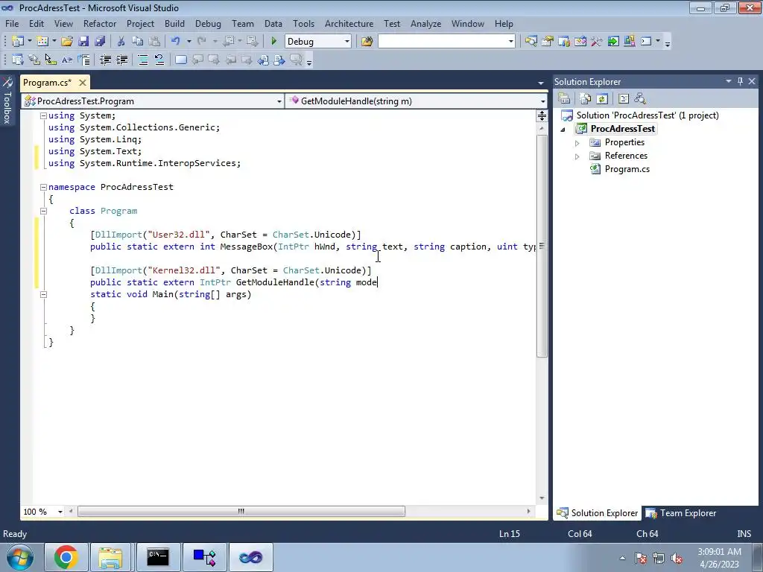Image resolution: width=763 pixels, height=572 pixels.
Task: Click the Command Window toolbar icon
Action: pos(646,42)
